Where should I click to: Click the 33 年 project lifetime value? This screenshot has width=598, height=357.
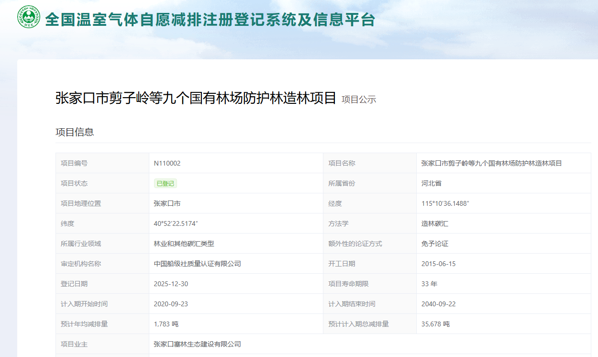429,284
